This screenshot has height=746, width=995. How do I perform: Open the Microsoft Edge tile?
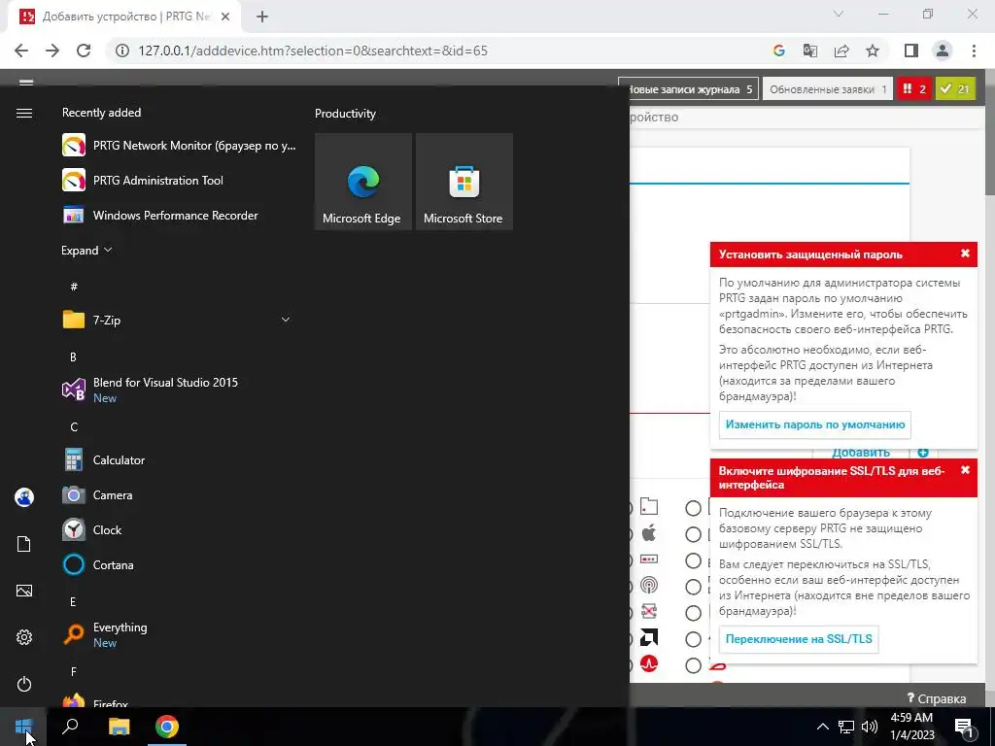click(363, 182)
